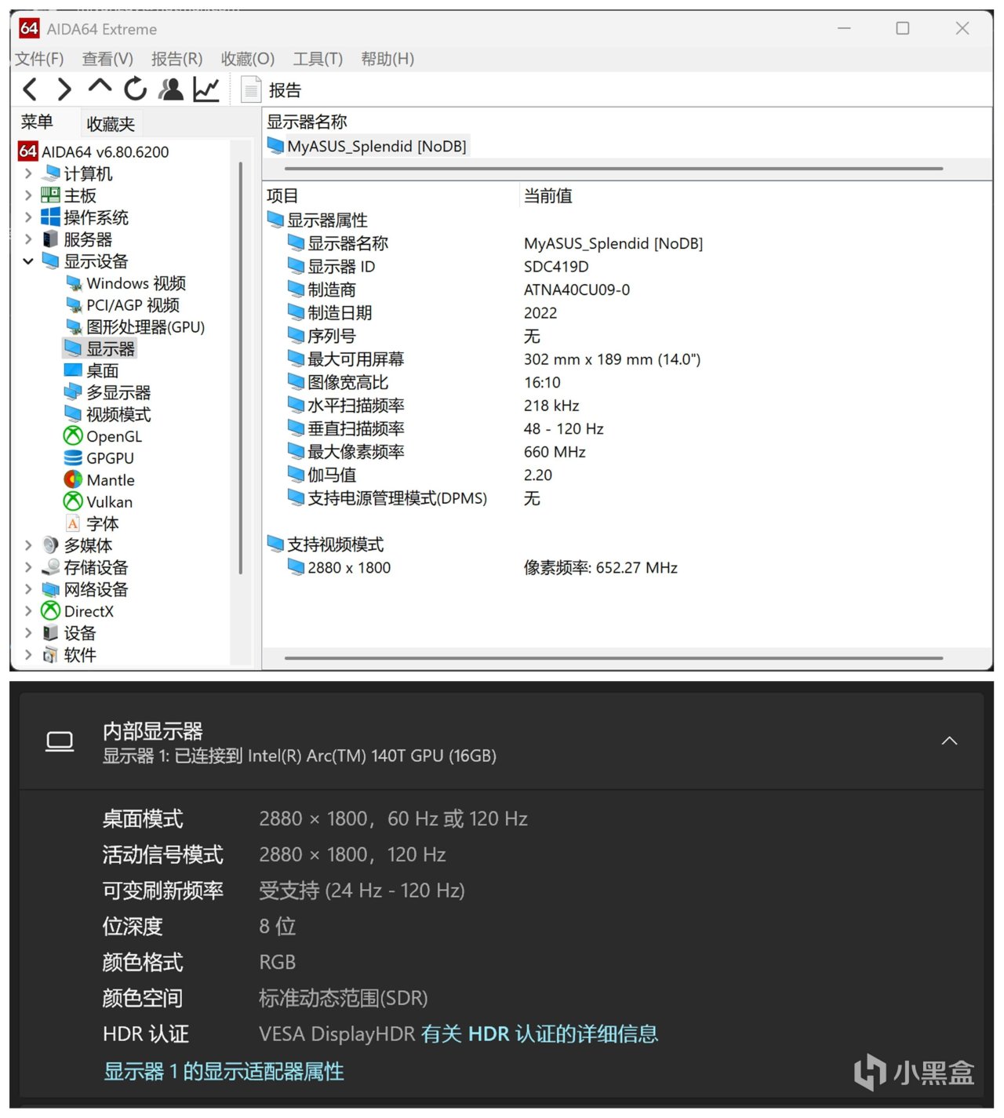Expand the 操作系统 tree node
1004x1118 pixels.
(28, 217)
